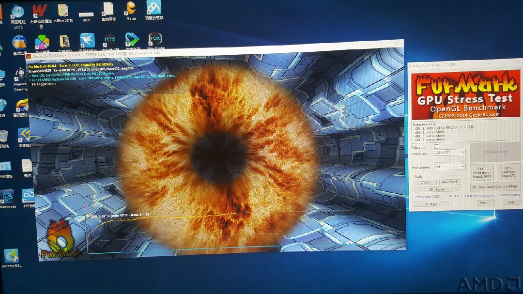Open the picture folder in second row
523x294 pixels.
click(64, 44)
